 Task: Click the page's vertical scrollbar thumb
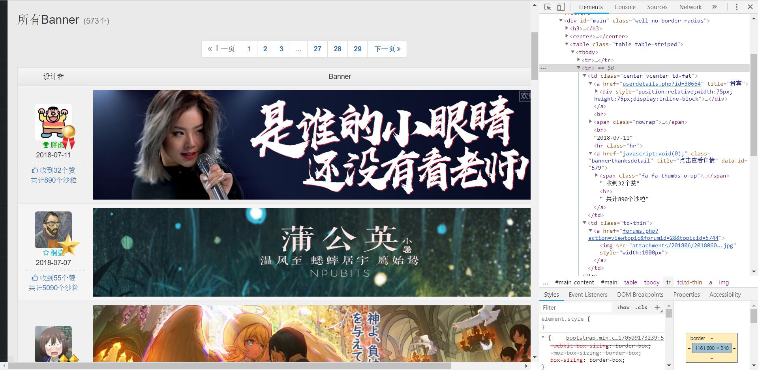point(535,56)
